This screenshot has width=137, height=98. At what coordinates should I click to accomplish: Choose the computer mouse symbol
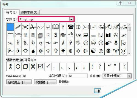click(71, 35)
